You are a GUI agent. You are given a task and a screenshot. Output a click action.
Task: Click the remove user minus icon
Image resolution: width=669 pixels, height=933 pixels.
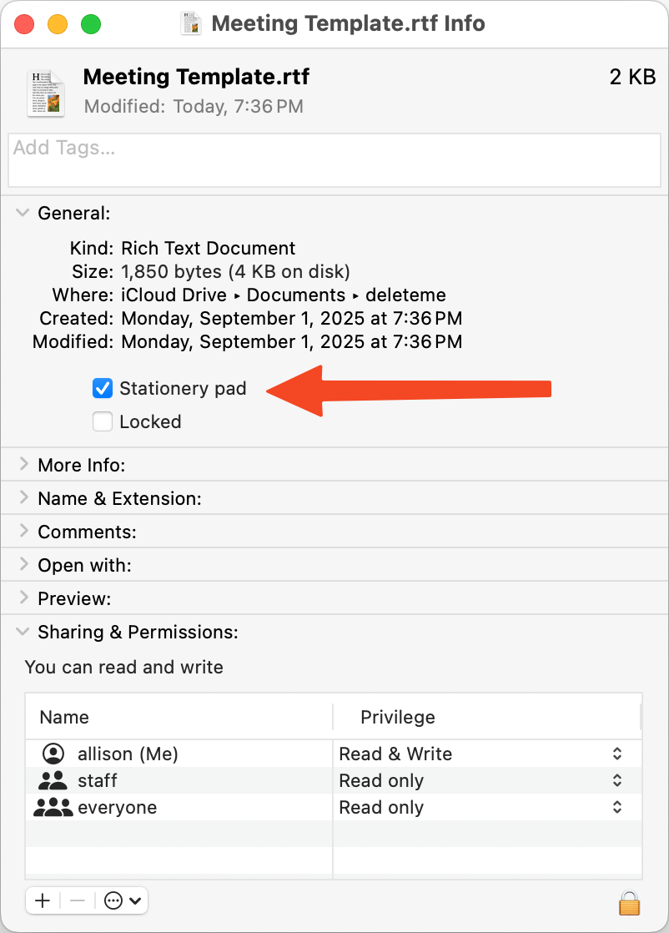[77, 900]
